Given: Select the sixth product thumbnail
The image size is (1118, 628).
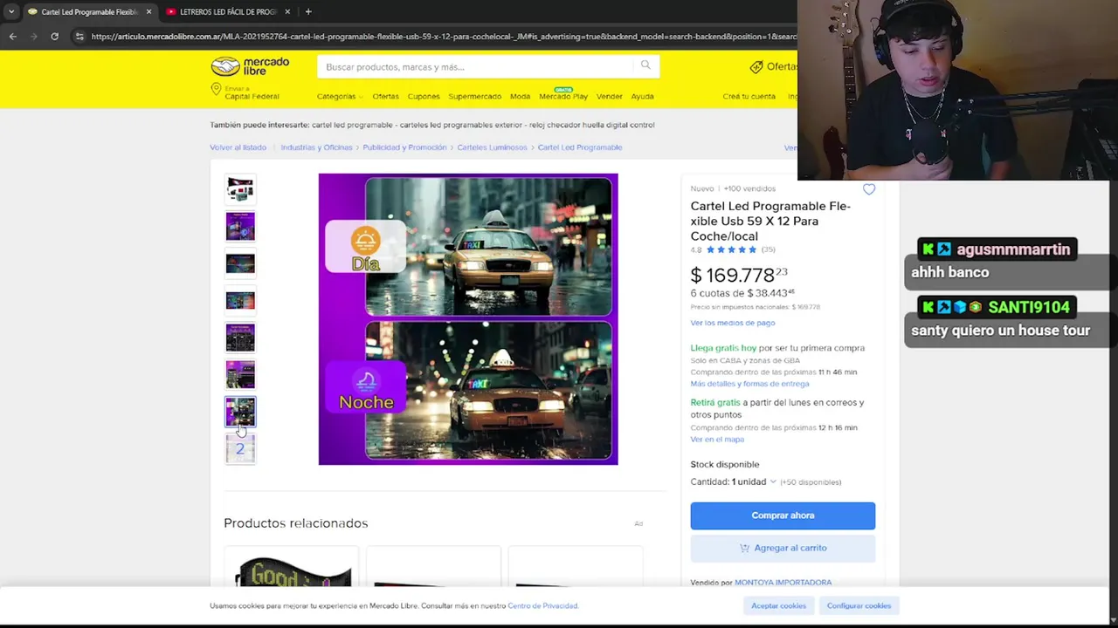Looking at the screenshot, I should [x=240, y=375].
